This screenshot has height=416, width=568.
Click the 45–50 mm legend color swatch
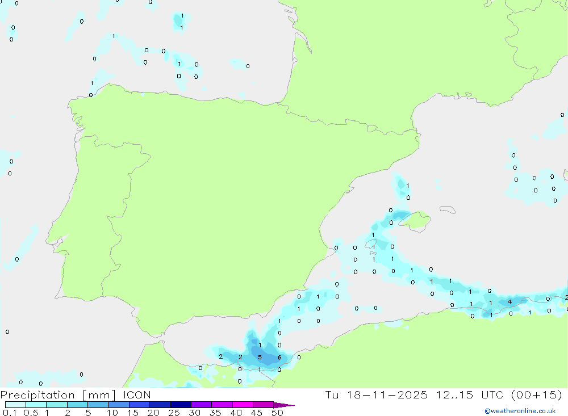click(264, 405)
